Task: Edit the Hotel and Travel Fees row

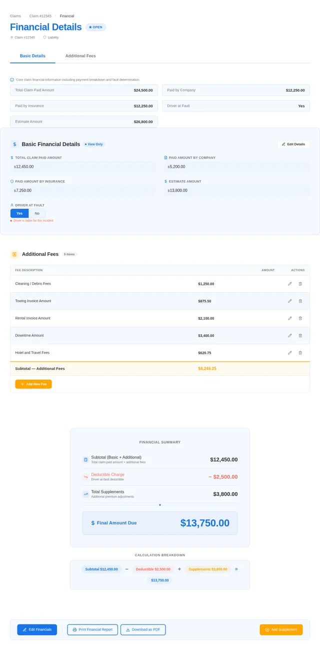Action: 289,353
